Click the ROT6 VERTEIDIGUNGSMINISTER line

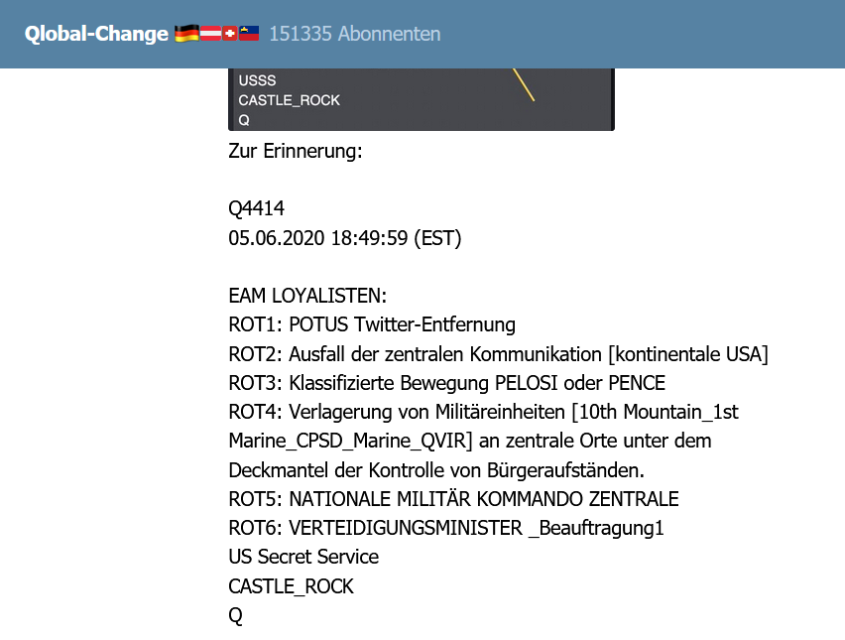tap(445, 528)
